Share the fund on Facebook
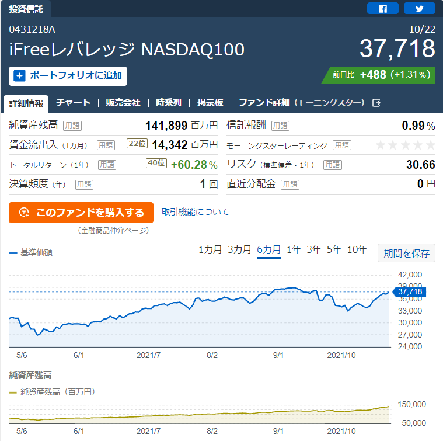This screenshot has height=441, width=443. [382, 9]
